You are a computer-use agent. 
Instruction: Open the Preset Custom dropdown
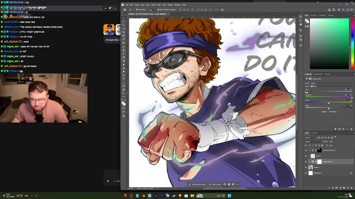click(331, 83)
